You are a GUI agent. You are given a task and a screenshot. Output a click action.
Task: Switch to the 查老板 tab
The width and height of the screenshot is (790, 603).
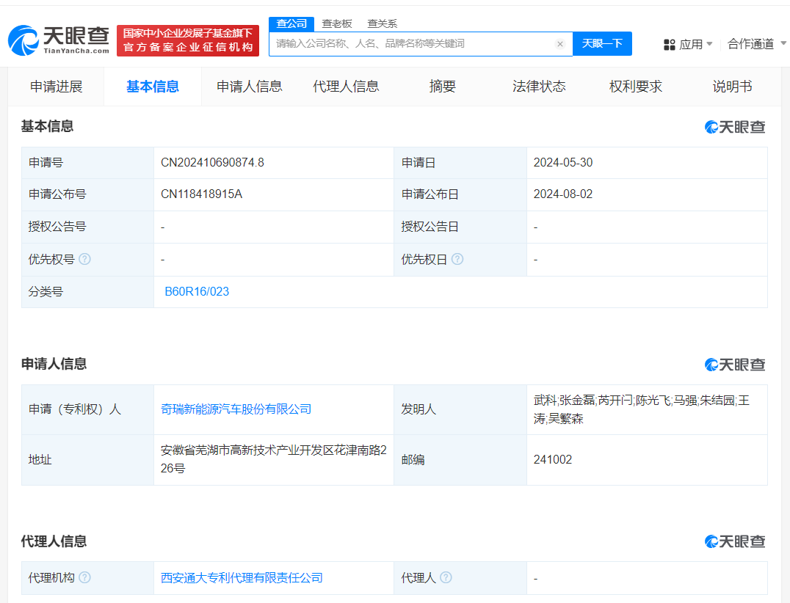click(336, 23)
